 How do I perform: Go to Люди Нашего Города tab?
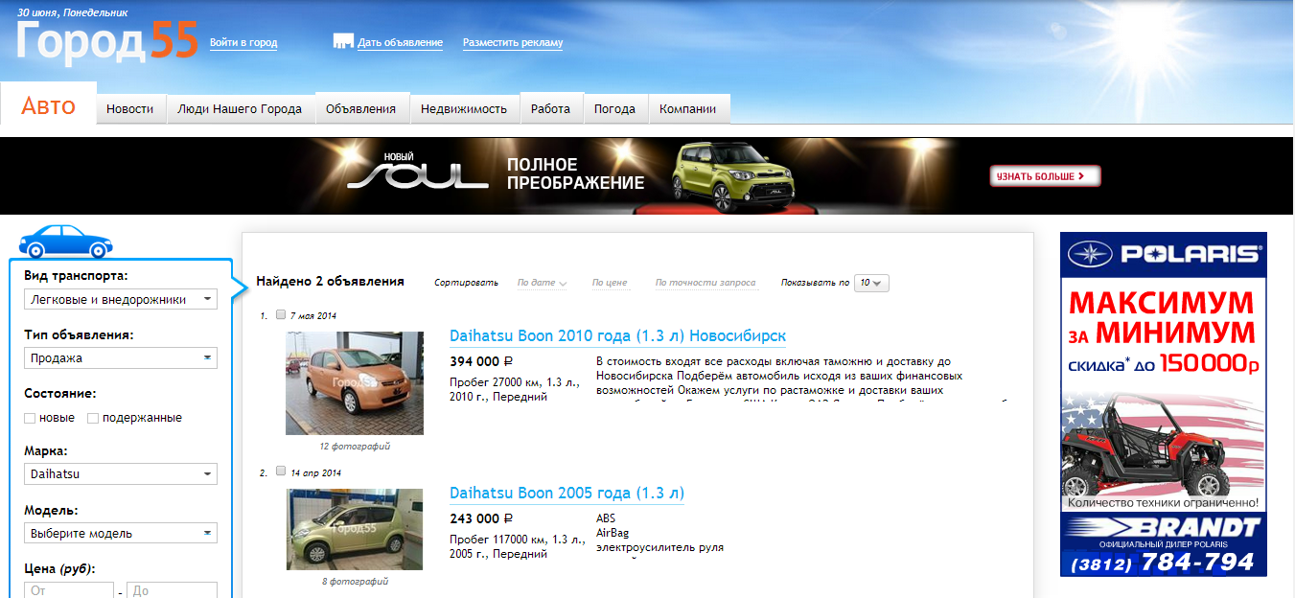pos(240,108)
